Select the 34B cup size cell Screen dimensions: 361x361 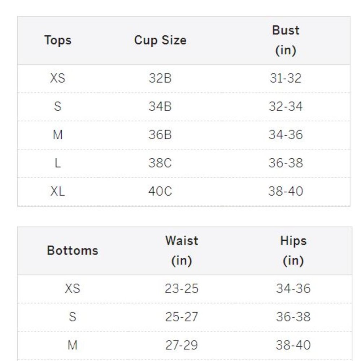160,106
